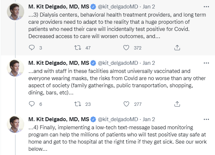
Task: Open more options on third tweet
Action: (x=206, y=120)
